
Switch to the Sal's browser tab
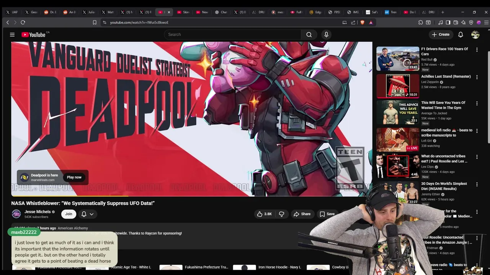(x=372, y=12)
